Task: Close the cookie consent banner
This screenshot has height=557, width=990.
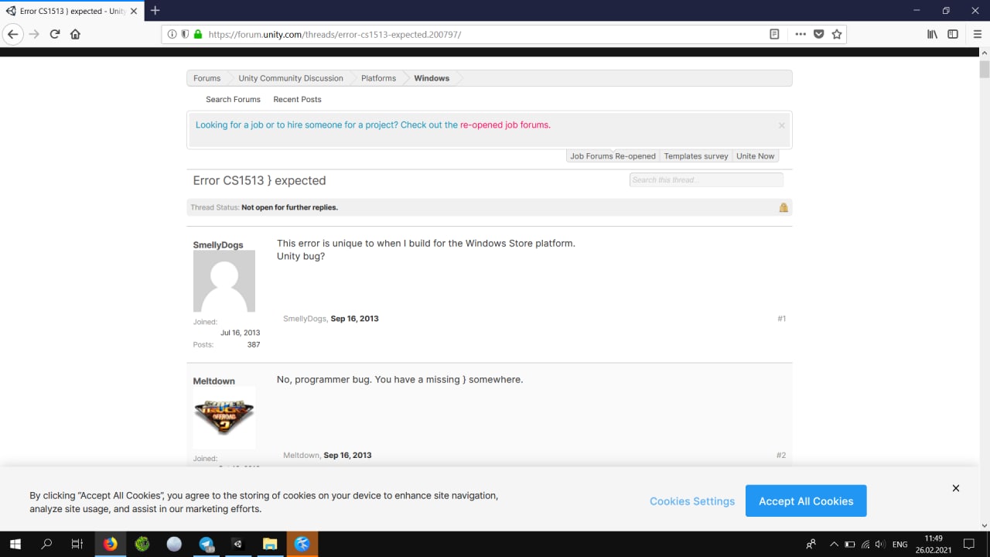Action: (956, 488)
